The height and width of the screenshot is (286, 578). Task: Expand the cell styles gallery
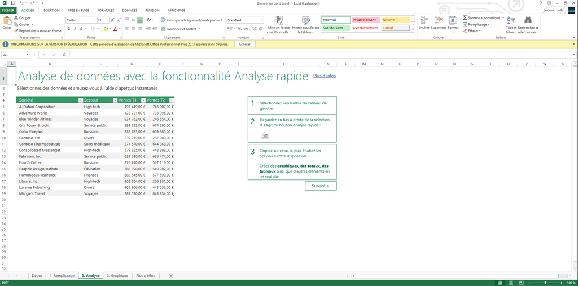(x=413, y=29)
